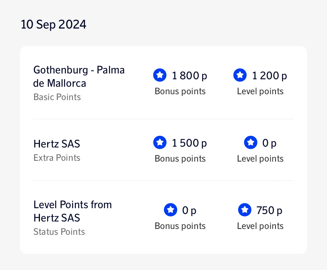Open the Gothenburg - Palma de Mallorca entry
Viewport: 327px width, 270px height.
(79, 77)
